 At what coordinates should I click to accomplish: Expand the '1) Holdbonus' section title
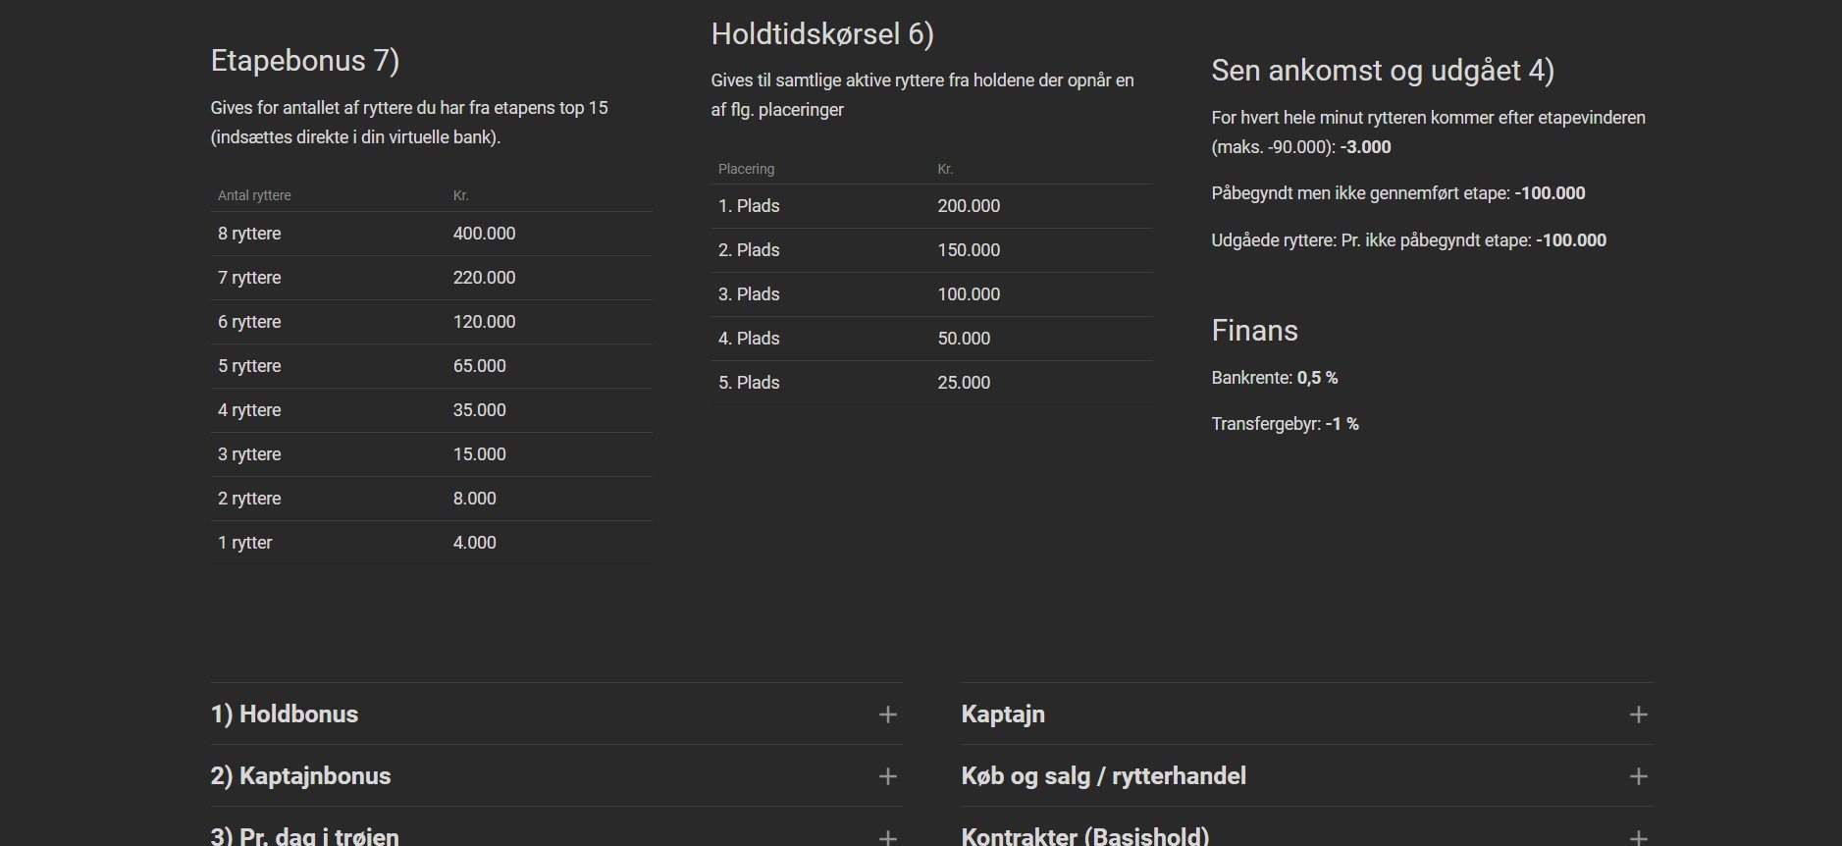pos(285,714)
